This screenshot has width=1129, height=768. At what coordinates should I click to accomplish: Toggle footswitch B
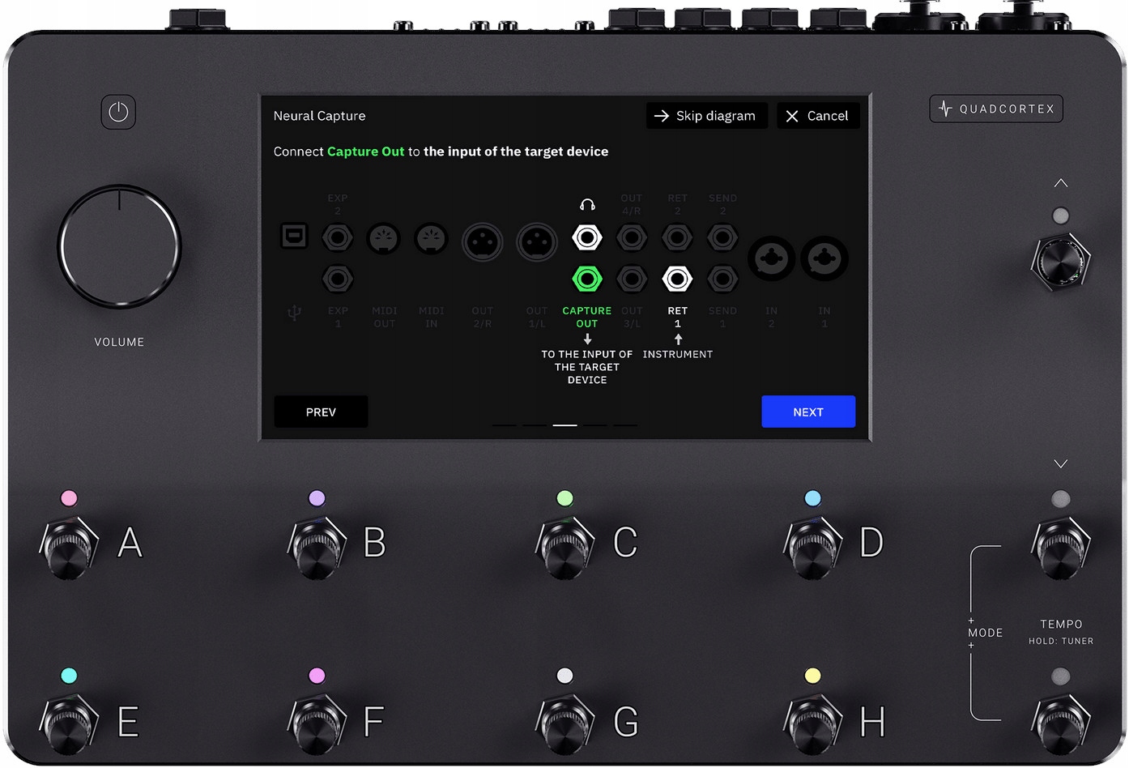tap(317, 548)
